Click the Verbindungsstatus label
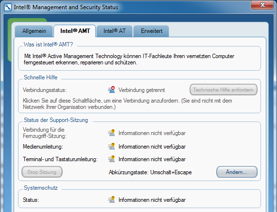277x212 pixels. tap(45, 90)
